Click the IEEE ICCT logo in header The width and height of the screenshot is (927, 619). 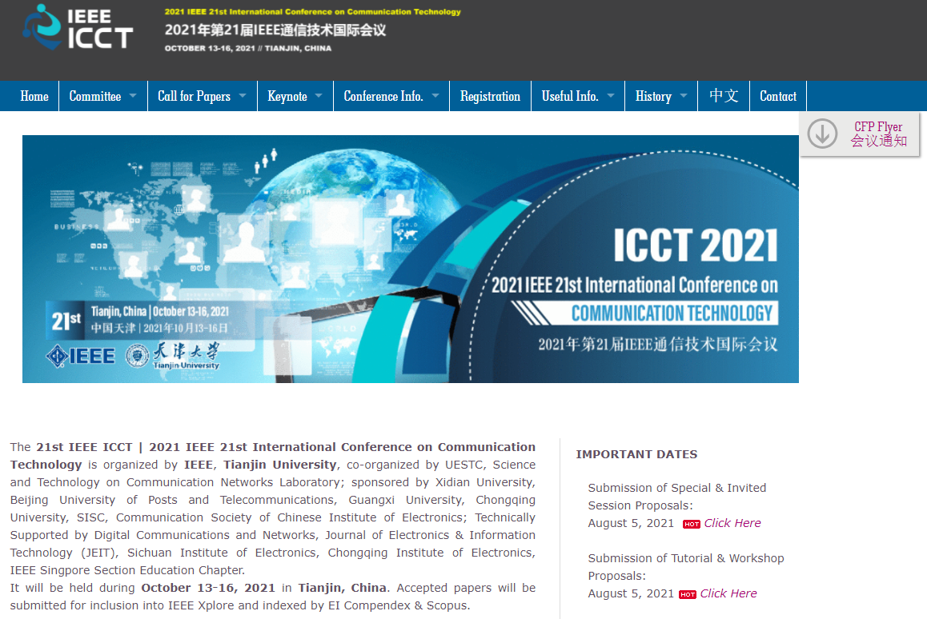(78, 28)
